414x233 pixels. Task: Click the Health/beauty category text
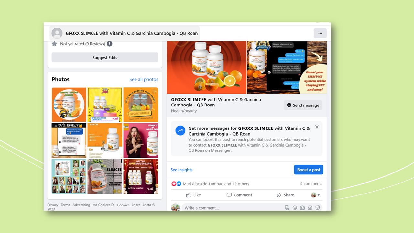pos(184,111)
